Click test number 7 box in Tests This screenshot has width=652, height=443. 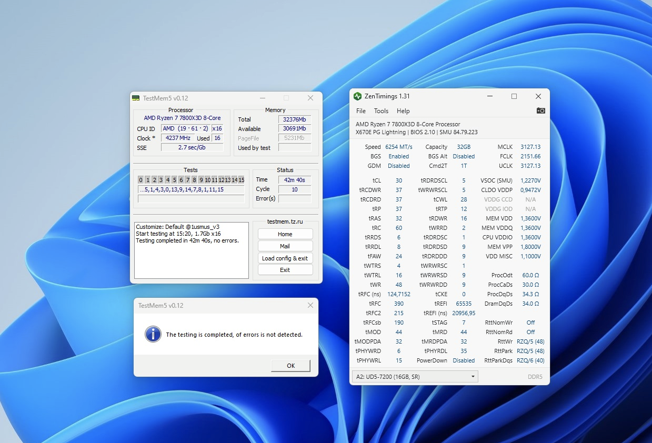tap(188, 180)
